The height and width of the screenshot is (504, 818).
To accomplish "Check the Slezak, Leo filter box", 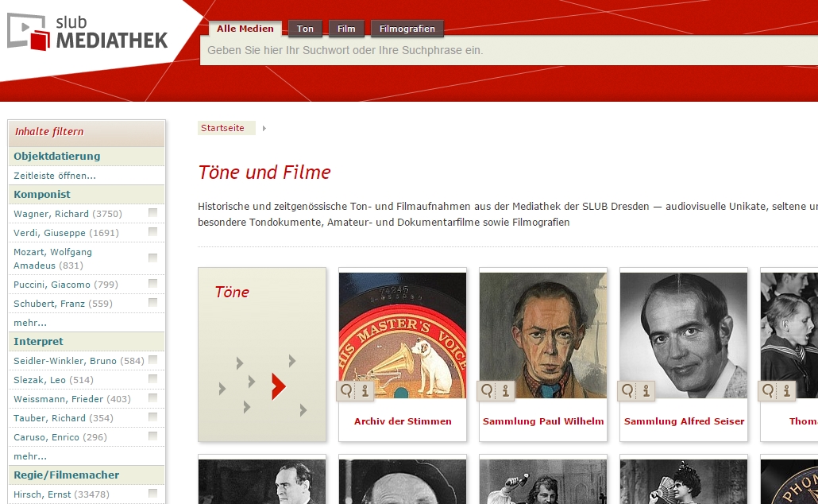I will click(x=152, y=378).
